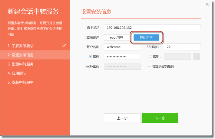This screenshot has width=215, height=139.
Task: Select step 4. 应用团队
Action: [x=17, y=73]
